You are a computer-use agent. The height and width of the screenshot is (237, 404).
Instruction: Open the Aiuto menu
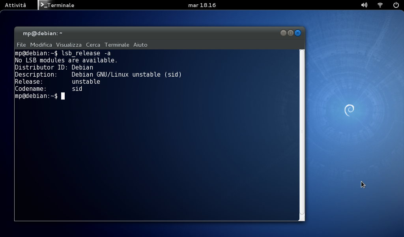tap(140, 45)
